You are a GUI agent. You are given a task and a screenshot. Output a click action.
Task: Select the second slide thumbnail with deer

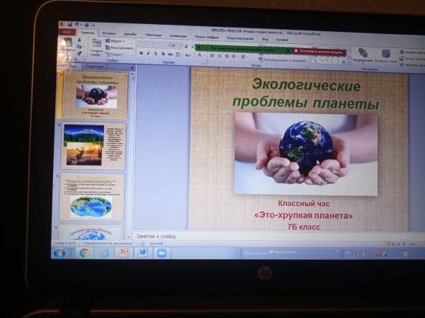(x=93, y=146)
